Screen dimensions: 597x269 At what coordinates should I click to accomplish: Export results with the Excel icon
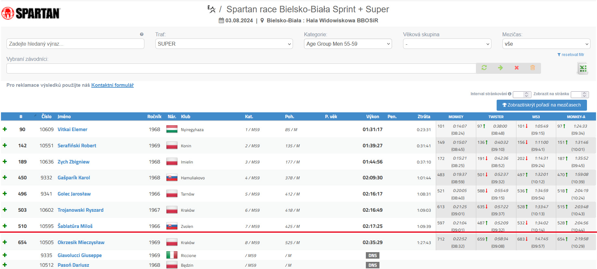(583, 68)
